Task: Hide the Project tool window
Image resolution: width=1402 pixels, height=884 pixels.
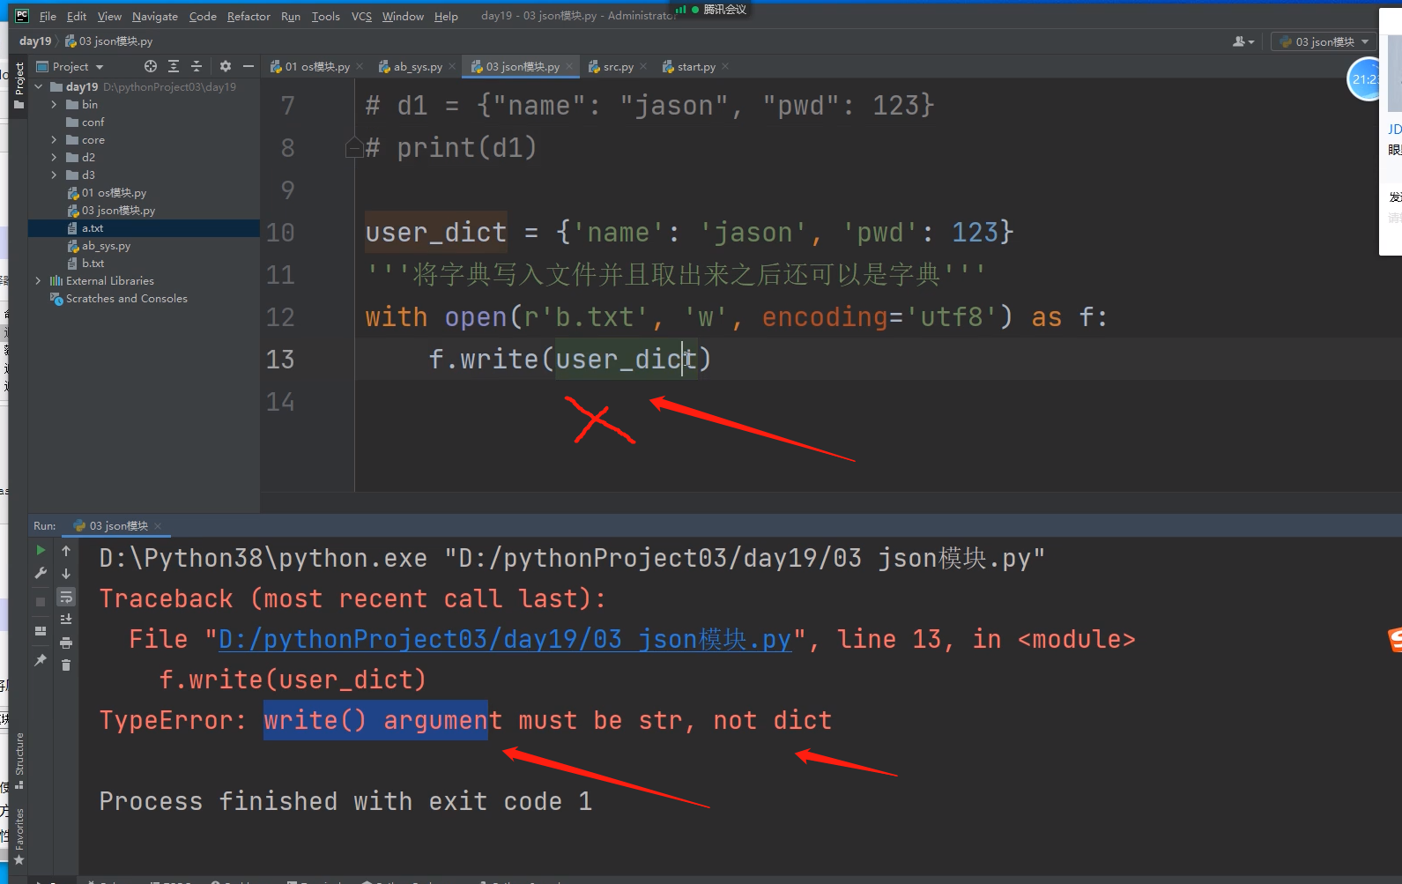Action: (x=249, y=66)
